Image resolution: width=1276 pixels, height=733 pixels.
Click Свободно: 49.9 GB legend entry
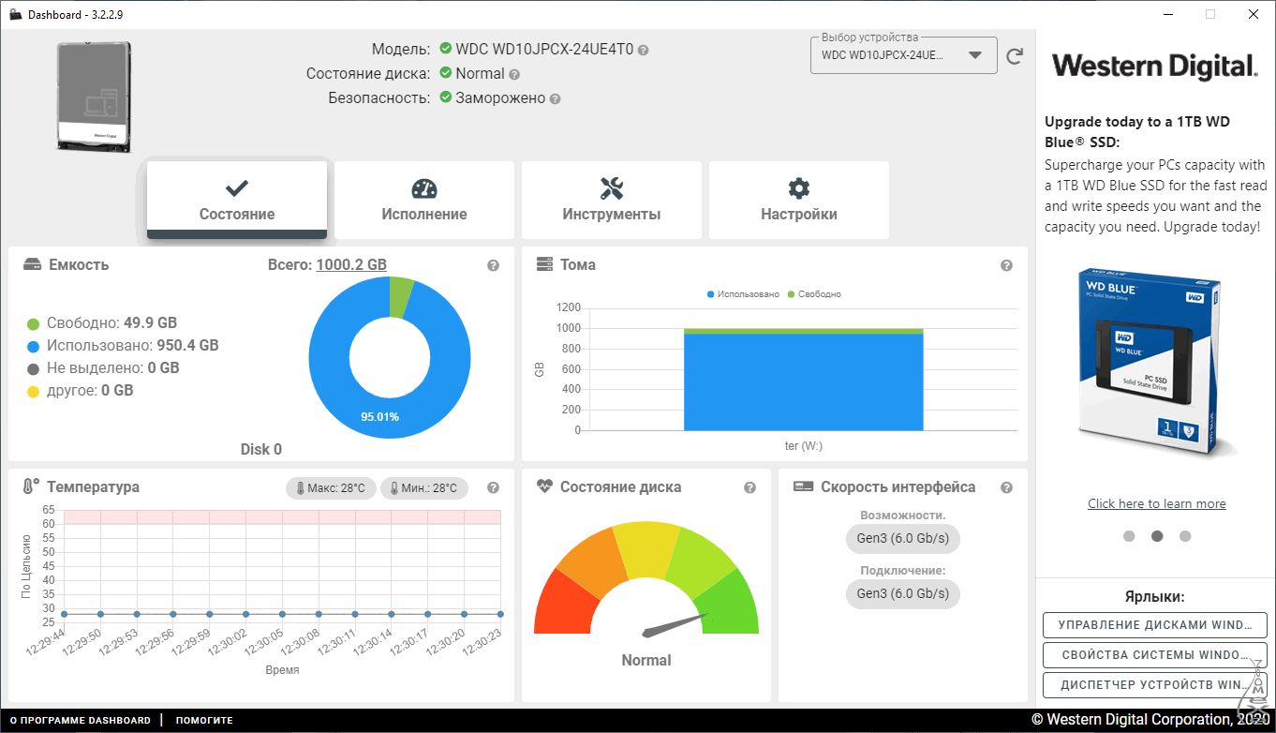tap(102, 323)
